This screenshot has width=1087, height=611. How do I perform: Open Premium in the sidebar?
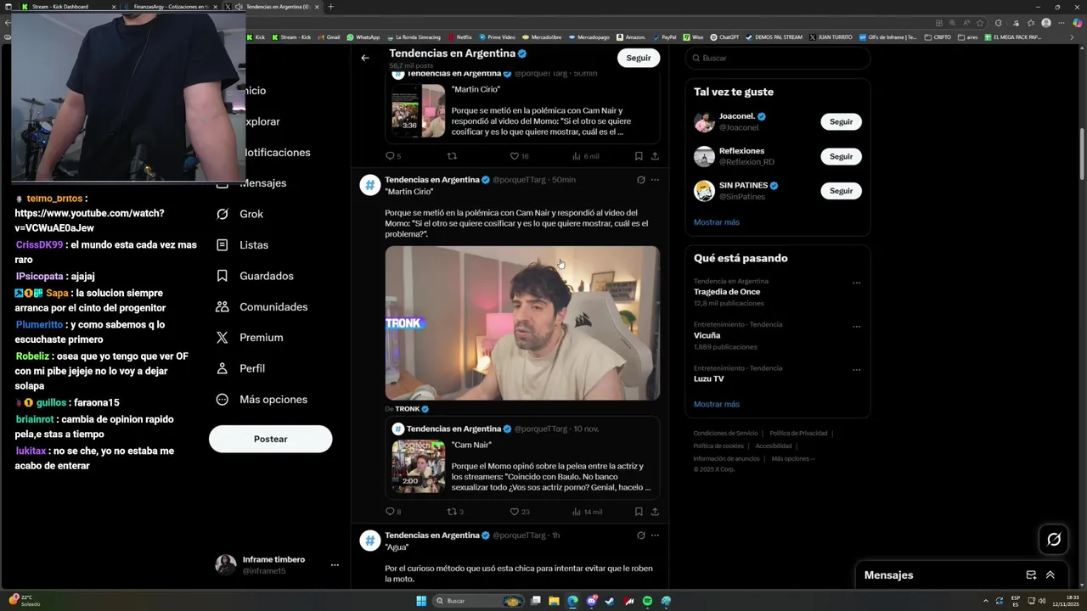point(250,337)
